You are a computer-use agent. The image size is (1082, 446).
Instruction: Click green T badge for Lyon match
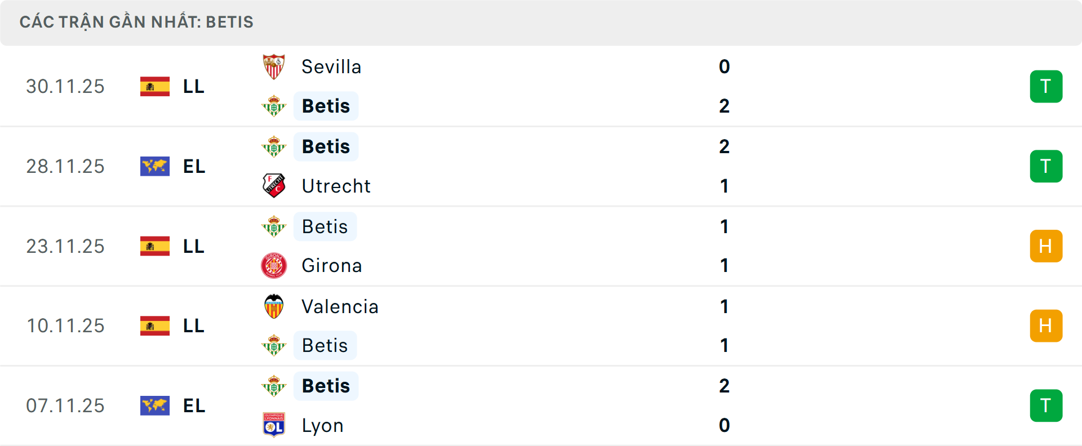coord(1046,406)
